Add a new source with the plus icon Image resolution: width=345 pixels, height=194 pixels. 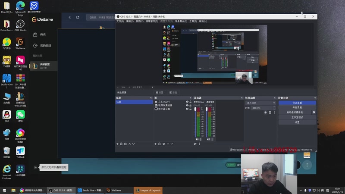156,144
